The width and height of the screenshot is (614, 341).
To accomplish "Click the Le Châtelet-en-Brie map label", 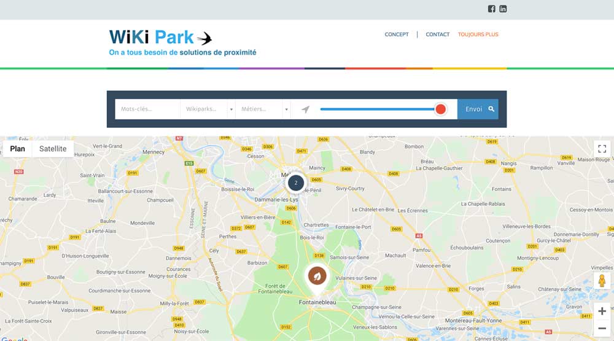I will click(373, 210).
